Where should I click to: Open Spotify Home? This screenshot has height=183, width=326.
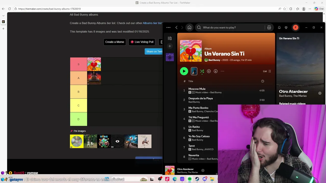click(189, 27)
